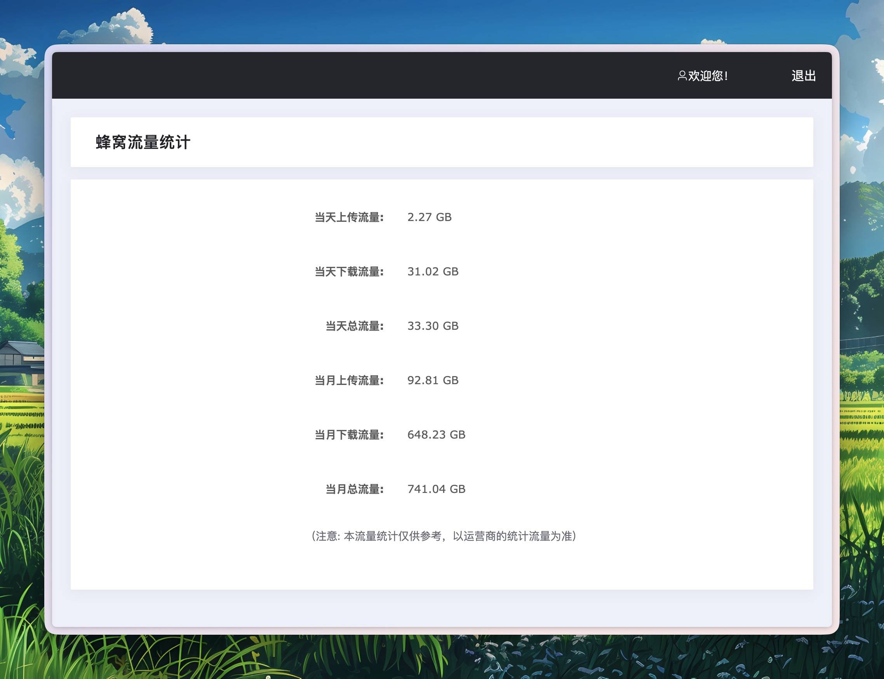Viewport: 884px width, 679px height.
Task: Select the 741.04 GB monthly total
Action: coord(436,489)
